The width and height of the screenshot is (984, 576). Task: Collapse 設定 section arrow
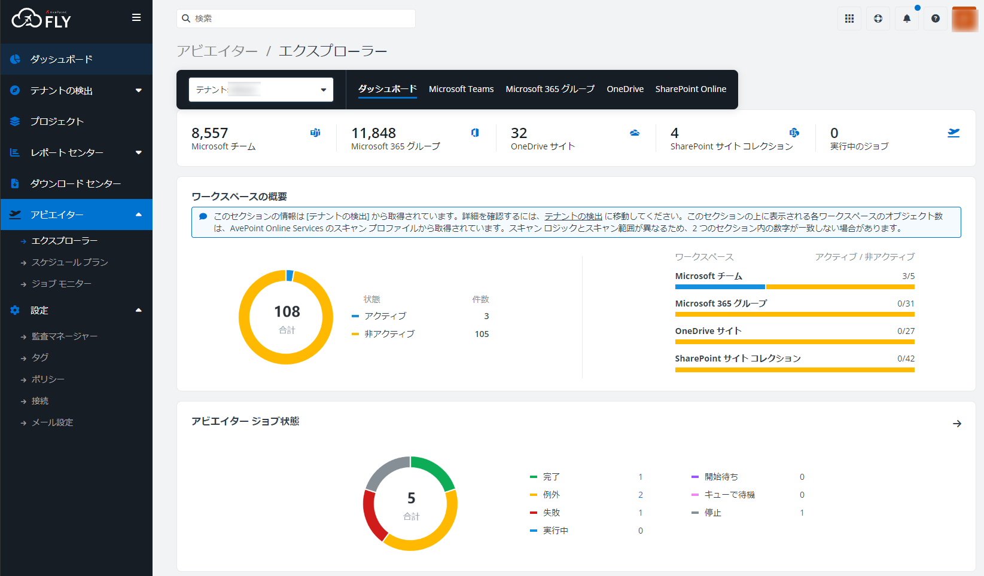coord(139,310)
